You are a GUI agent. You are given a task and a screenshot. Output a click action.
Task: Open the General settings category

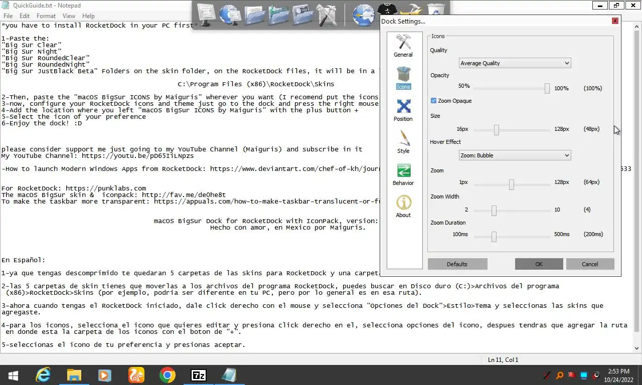[x=403, y=46]
